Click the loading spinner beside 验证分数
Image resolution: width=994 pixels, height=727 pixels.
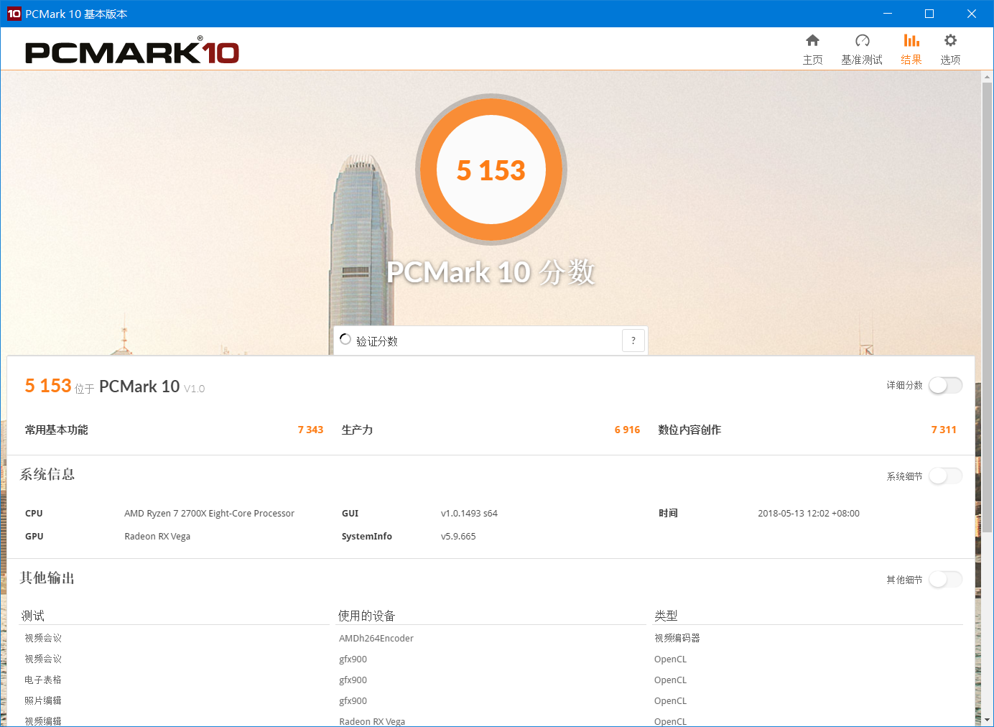click(345, 339)
